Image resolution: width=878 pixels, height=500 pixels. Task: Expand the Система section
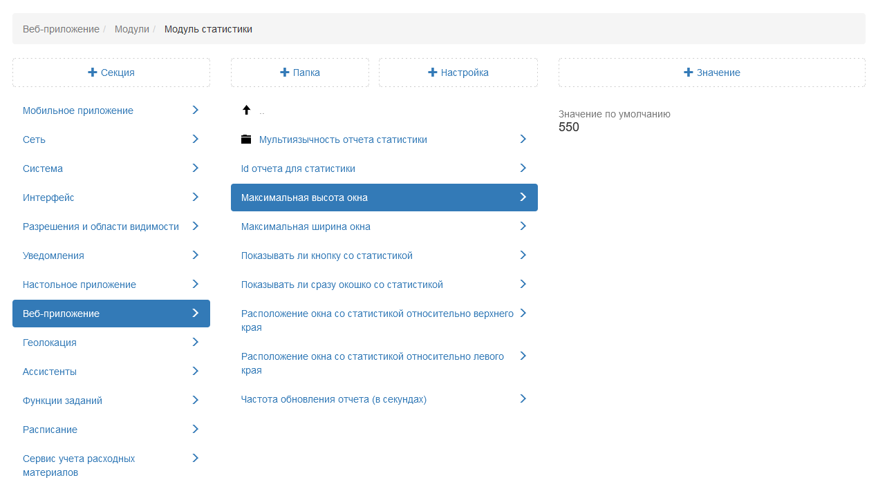tap(111, 169)
